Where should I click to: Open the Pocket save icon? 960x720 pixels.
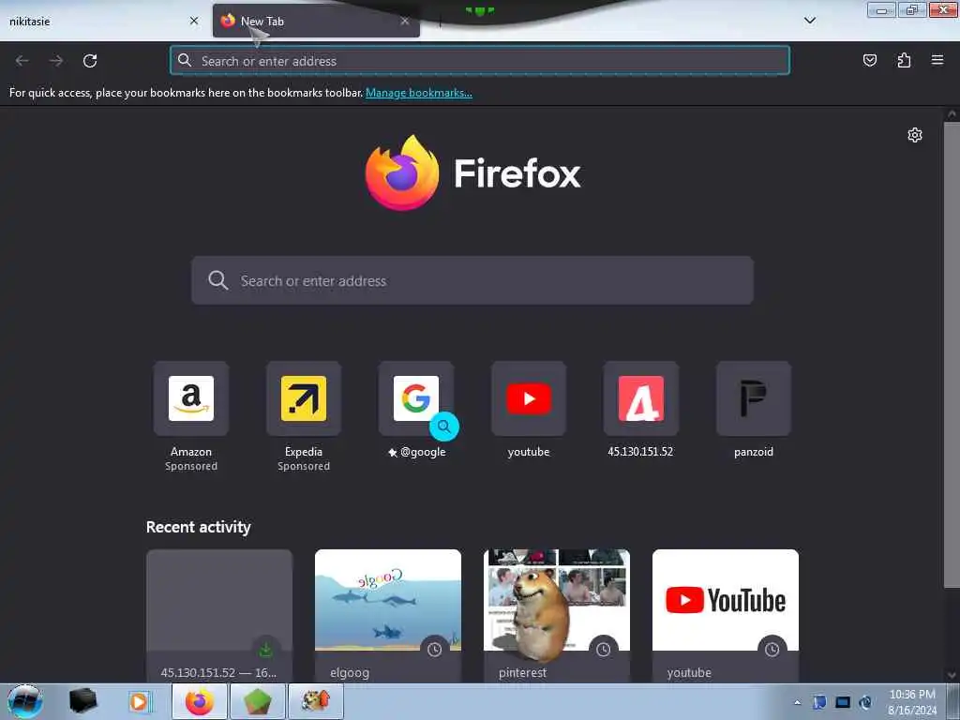click(x=870, y=60)
